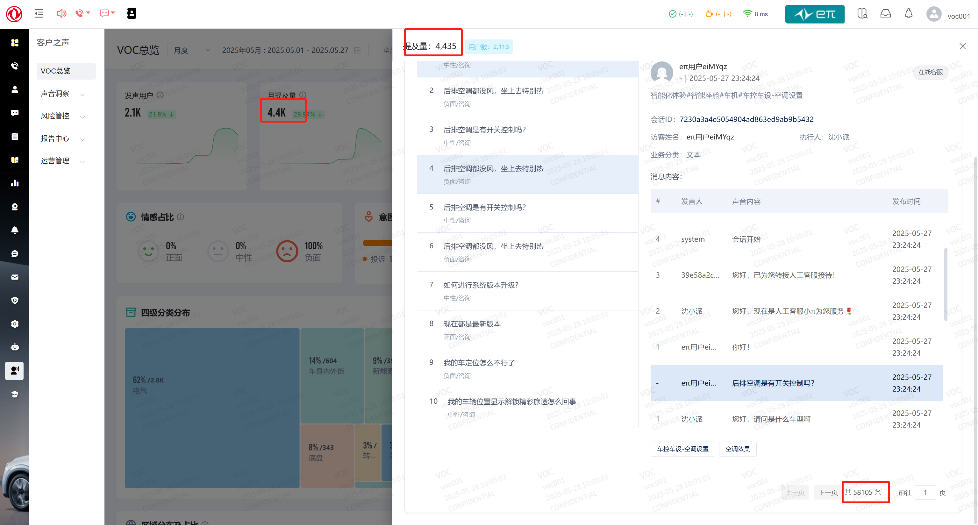Open the book search icon in left rail
Viewport: 978px width, 525px height.
[15, 160]
